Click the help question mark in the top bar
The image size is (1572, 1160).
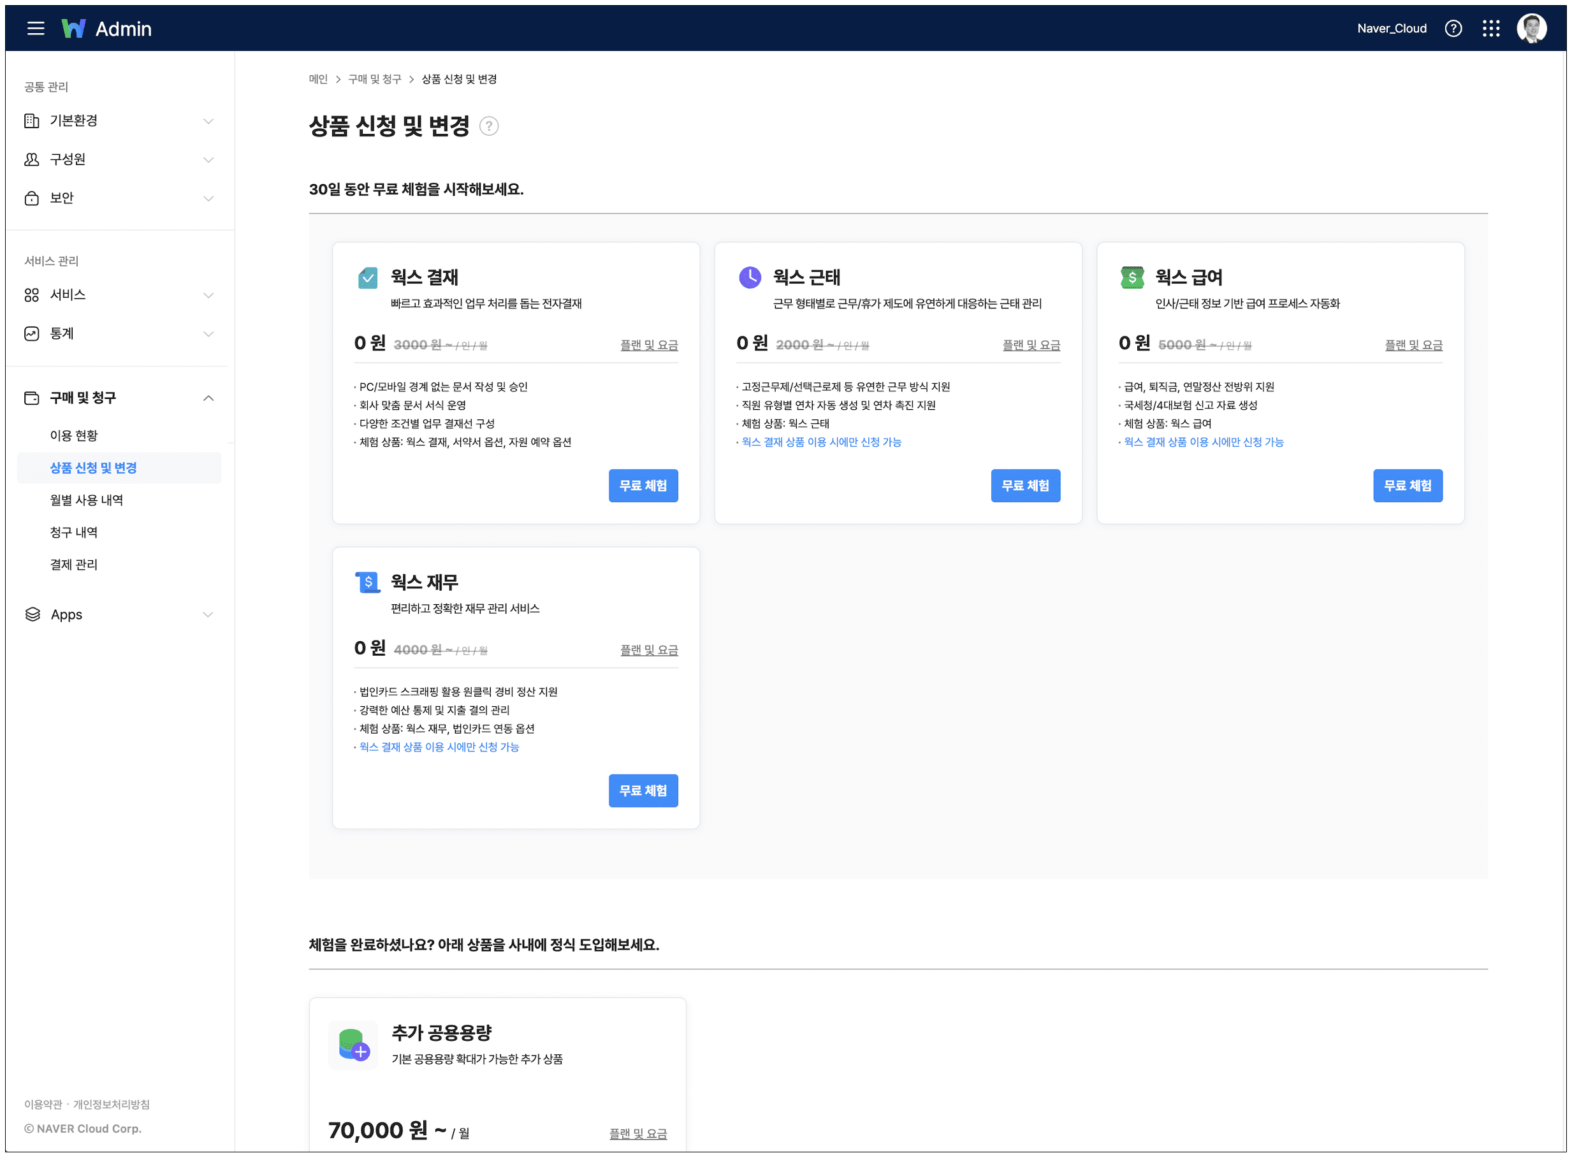click(x=1453, y=28)
